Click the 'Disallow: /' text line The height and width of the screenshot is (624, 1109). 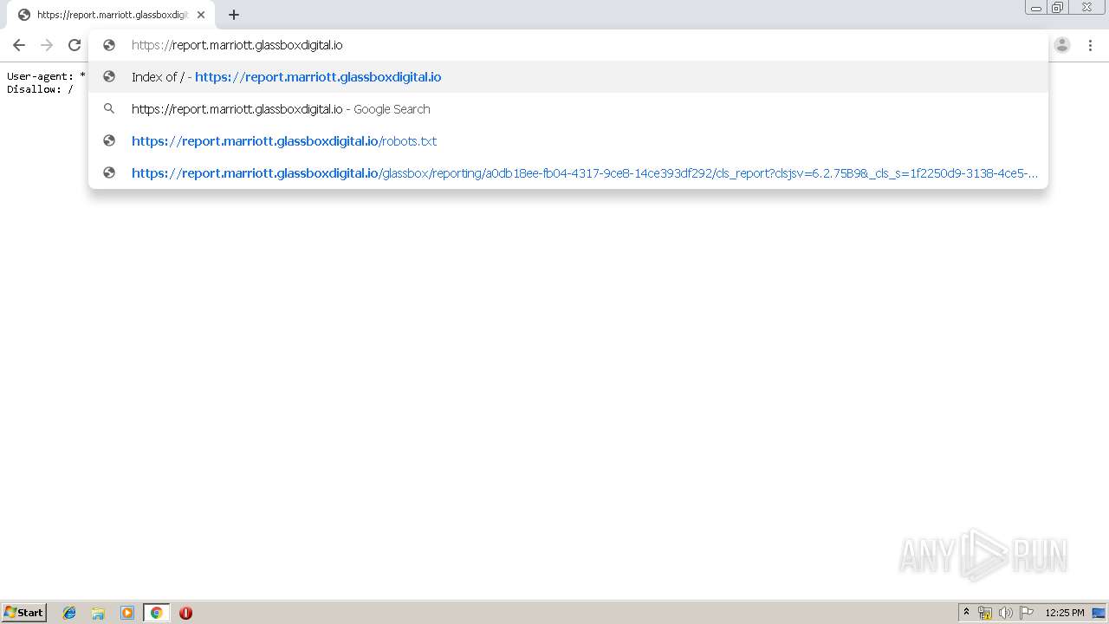point(40,89)
